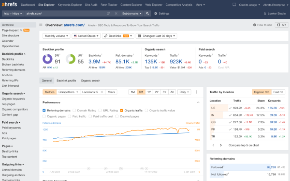
Task: Open Credits usage dropdown
Action: coord(249,5)
